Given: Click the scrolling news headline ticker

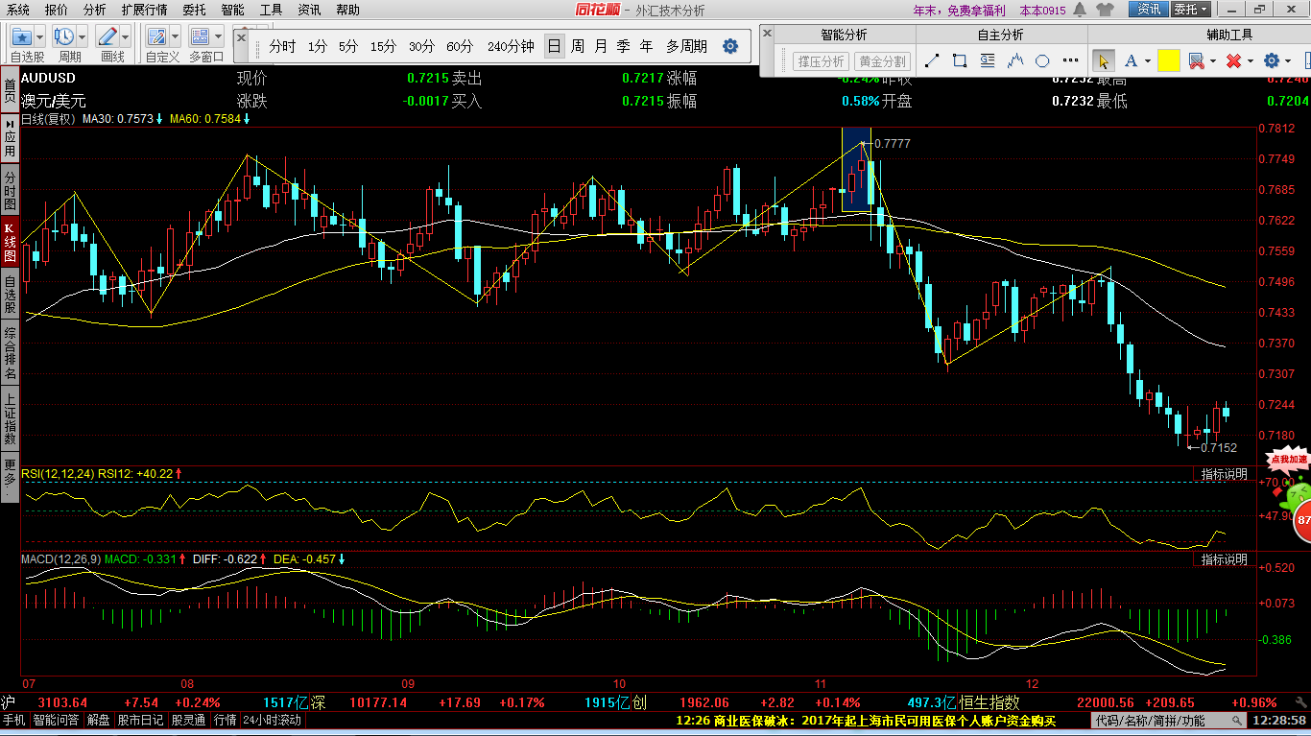Looking at the screenshot, I should tap(865, 720).
